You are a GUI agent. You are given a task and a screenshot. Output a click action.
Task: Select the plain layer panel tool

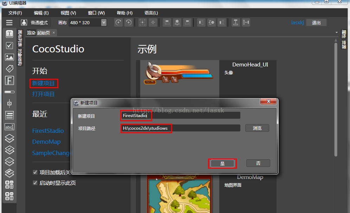(9, 138)
